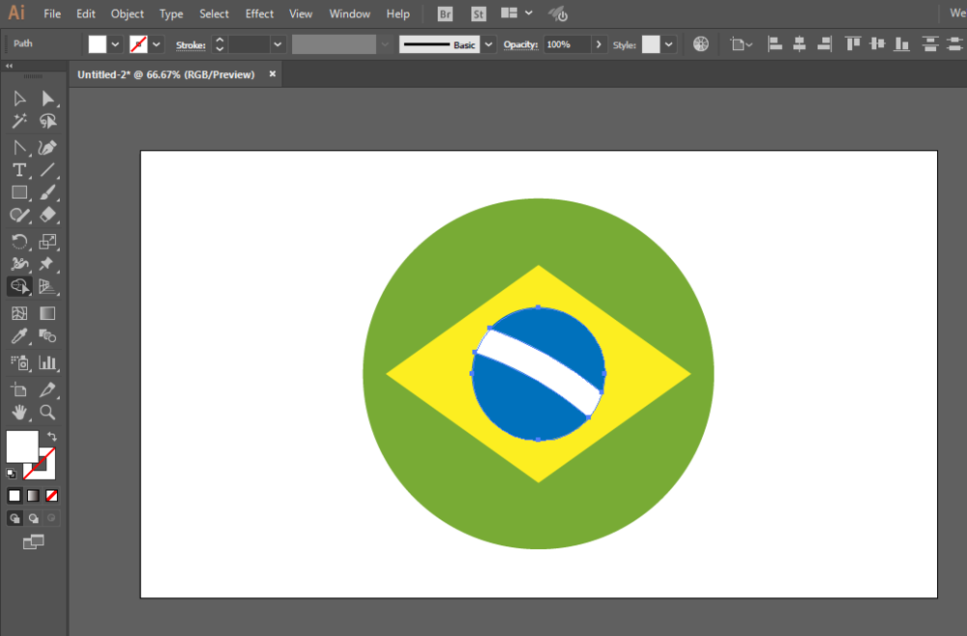Set paint mode to Color
Viewport: 967px width, 636px height.
point(15,496)
